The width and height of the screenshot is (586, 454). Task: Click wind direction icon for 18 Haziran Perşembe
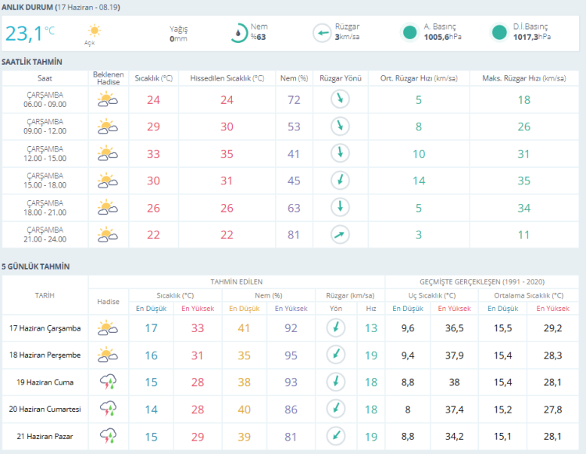(x=336, y=355)
